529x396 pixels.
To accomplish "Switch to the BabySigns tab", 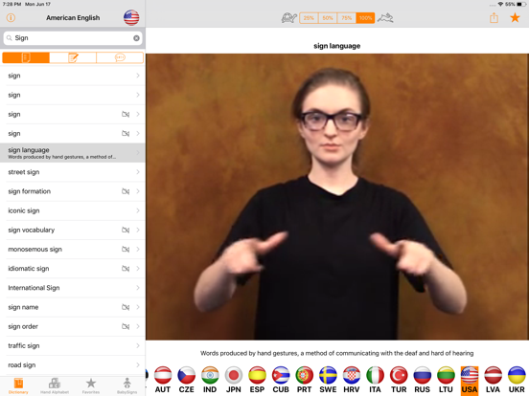I will 127,385.
